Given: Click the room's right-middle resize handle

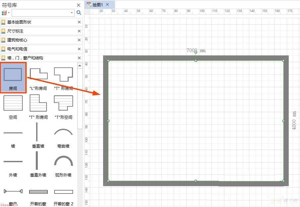Looking at the screenshot, I should [283, 121].
